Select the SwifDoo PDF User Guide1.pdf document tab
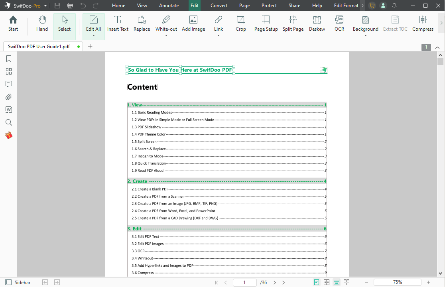Image resolution: width=445 pixels, height=287 pixels. [43, 47]
